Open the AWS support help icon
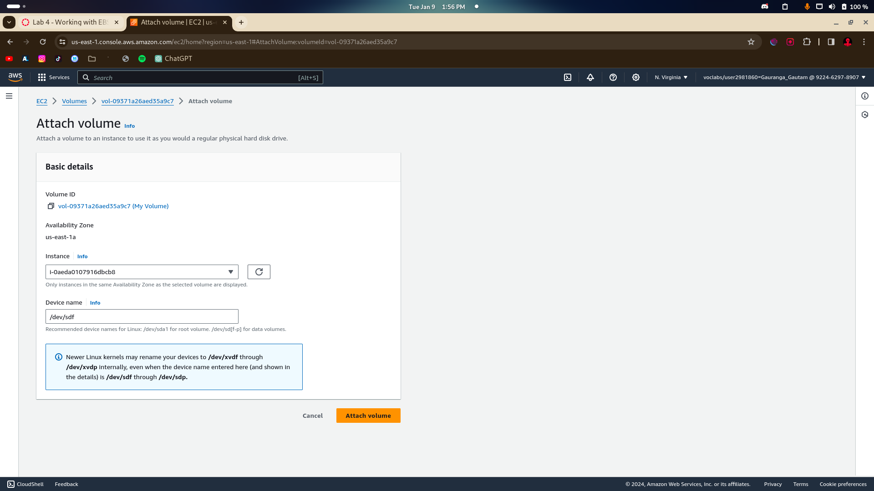Viewport: 874px width, 491px height. [613, 77]
